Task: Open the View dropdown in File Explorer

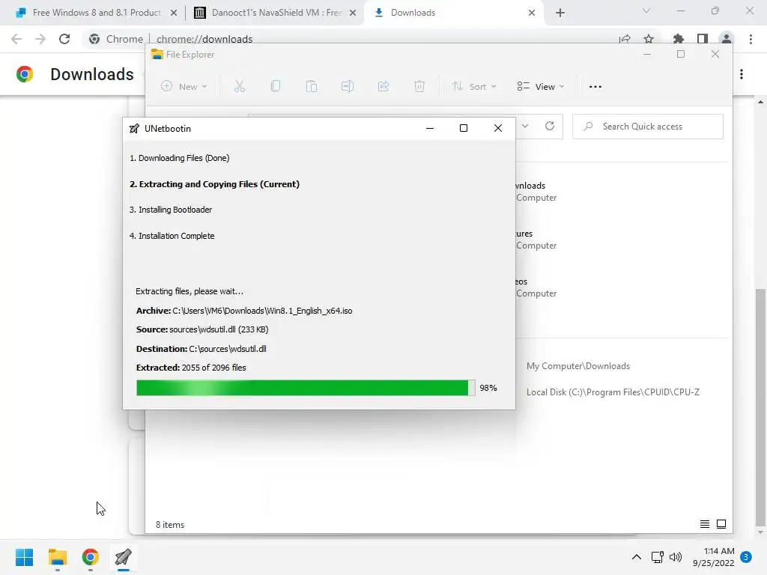Action: pyautogui.click(x=541, y=87)
